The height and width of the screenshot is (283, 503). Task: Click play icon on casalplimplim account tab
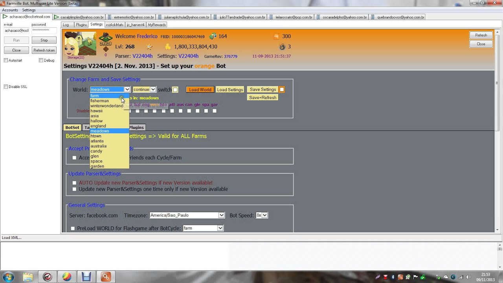click(x=57, y=17)
